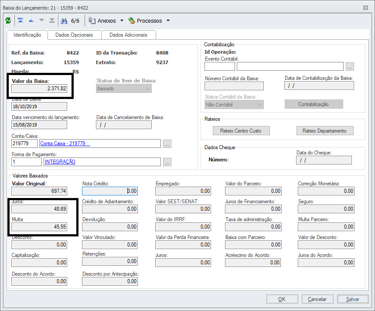Click the Data do Cheque field
This screenshot has height=311, width=375.
324,160
